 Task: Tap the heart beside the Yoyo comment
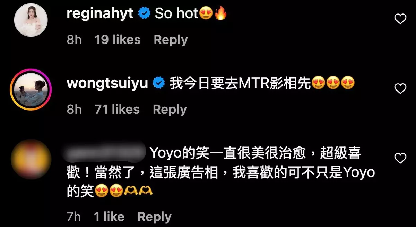(x=400, y=158)
